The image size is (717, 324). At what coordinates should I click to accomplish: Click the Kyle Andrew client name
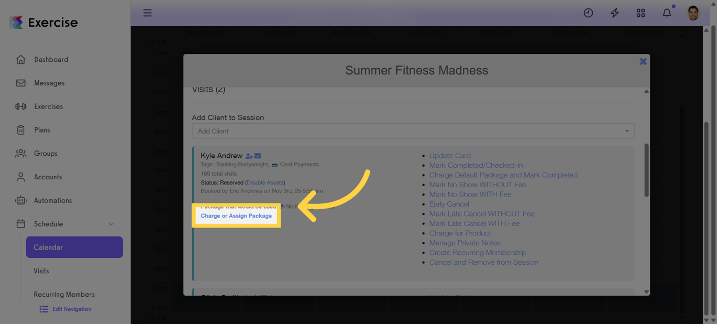(222, 156)
